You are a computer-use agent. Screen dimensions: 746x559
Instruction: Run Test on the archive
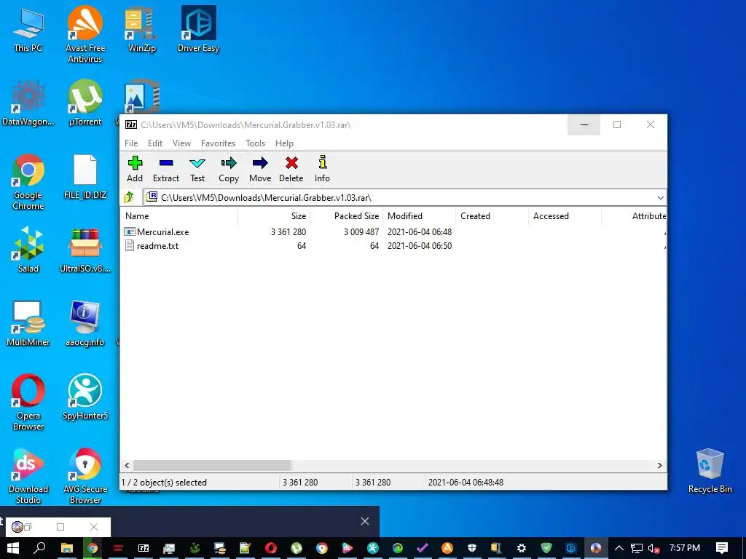coord(197,169)
